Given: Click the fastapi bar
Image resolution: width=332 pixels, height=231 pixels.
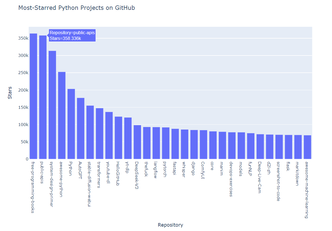Looking at the screenshot, I should tap(175, 144).
